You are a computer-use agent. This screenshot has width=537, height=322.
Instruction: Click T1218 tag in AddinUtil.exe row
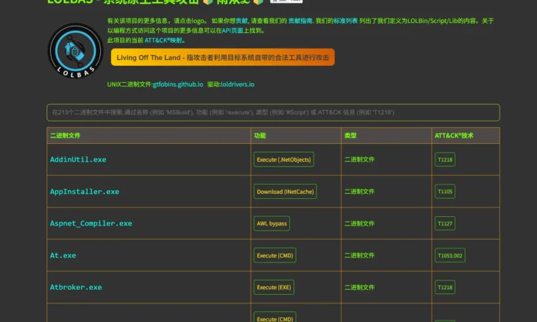click(x=445, y=160)
